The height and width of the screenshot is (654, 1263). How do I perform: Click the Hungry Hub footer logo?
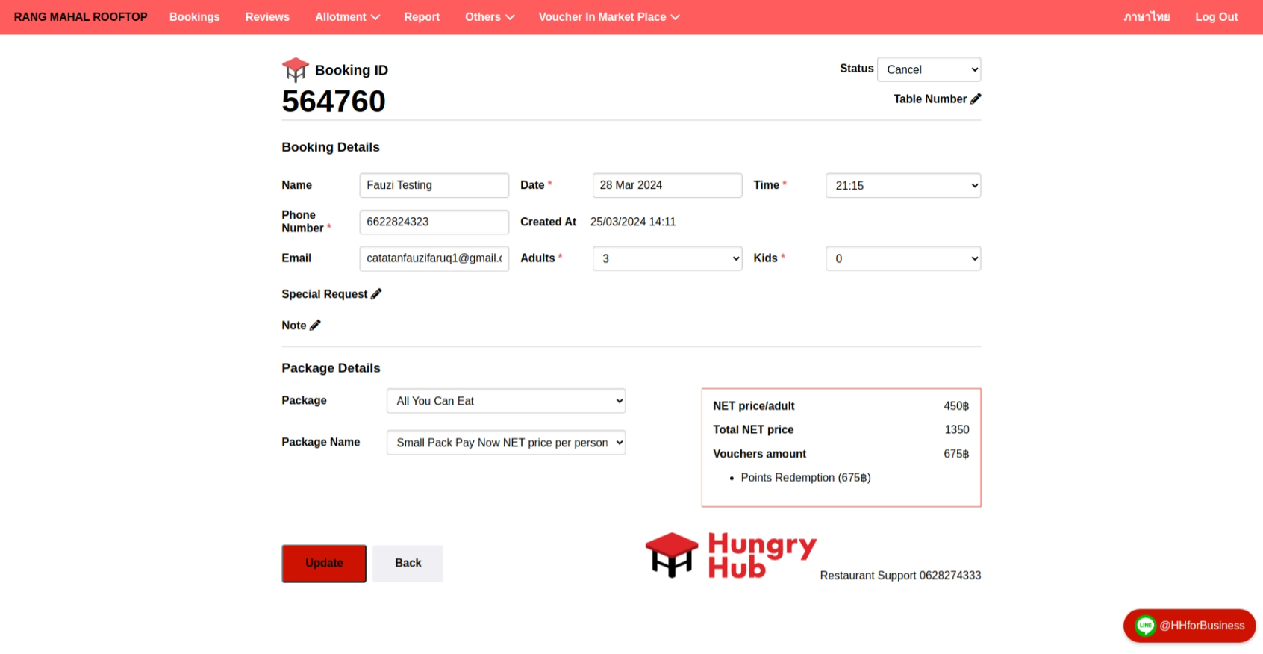pos(731,556)
